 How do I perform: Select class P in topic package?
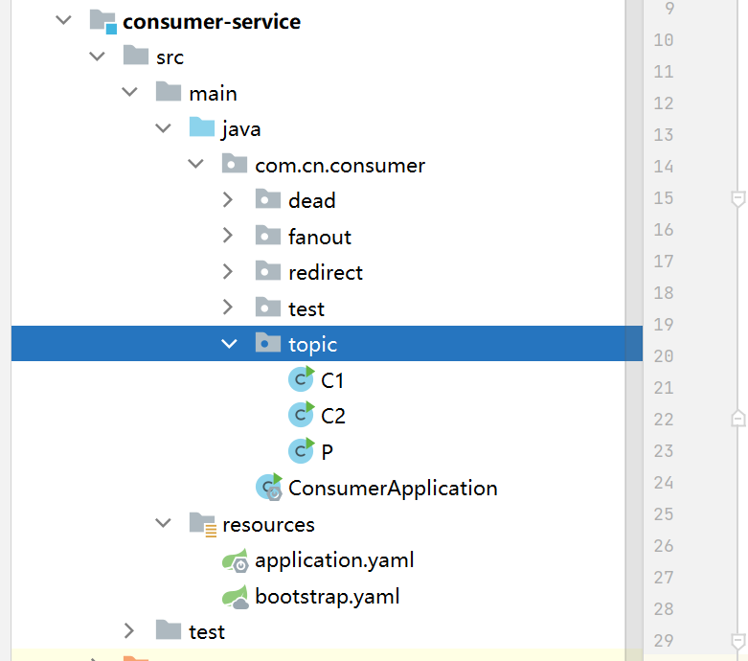(328, 452)
